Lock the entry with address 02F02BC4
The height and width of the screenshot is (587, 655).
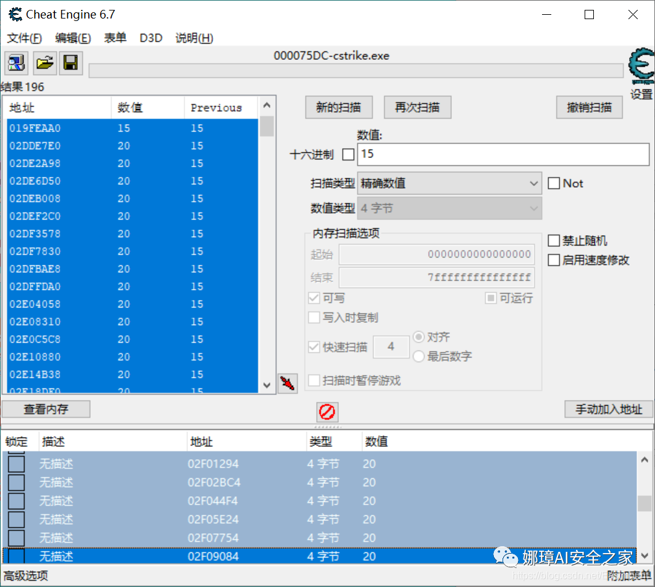16,483
